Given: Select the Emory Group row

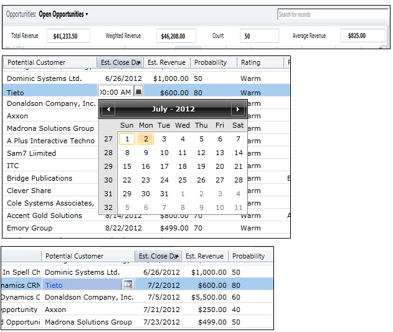Looking at the screenshot, I should [30, 228].
